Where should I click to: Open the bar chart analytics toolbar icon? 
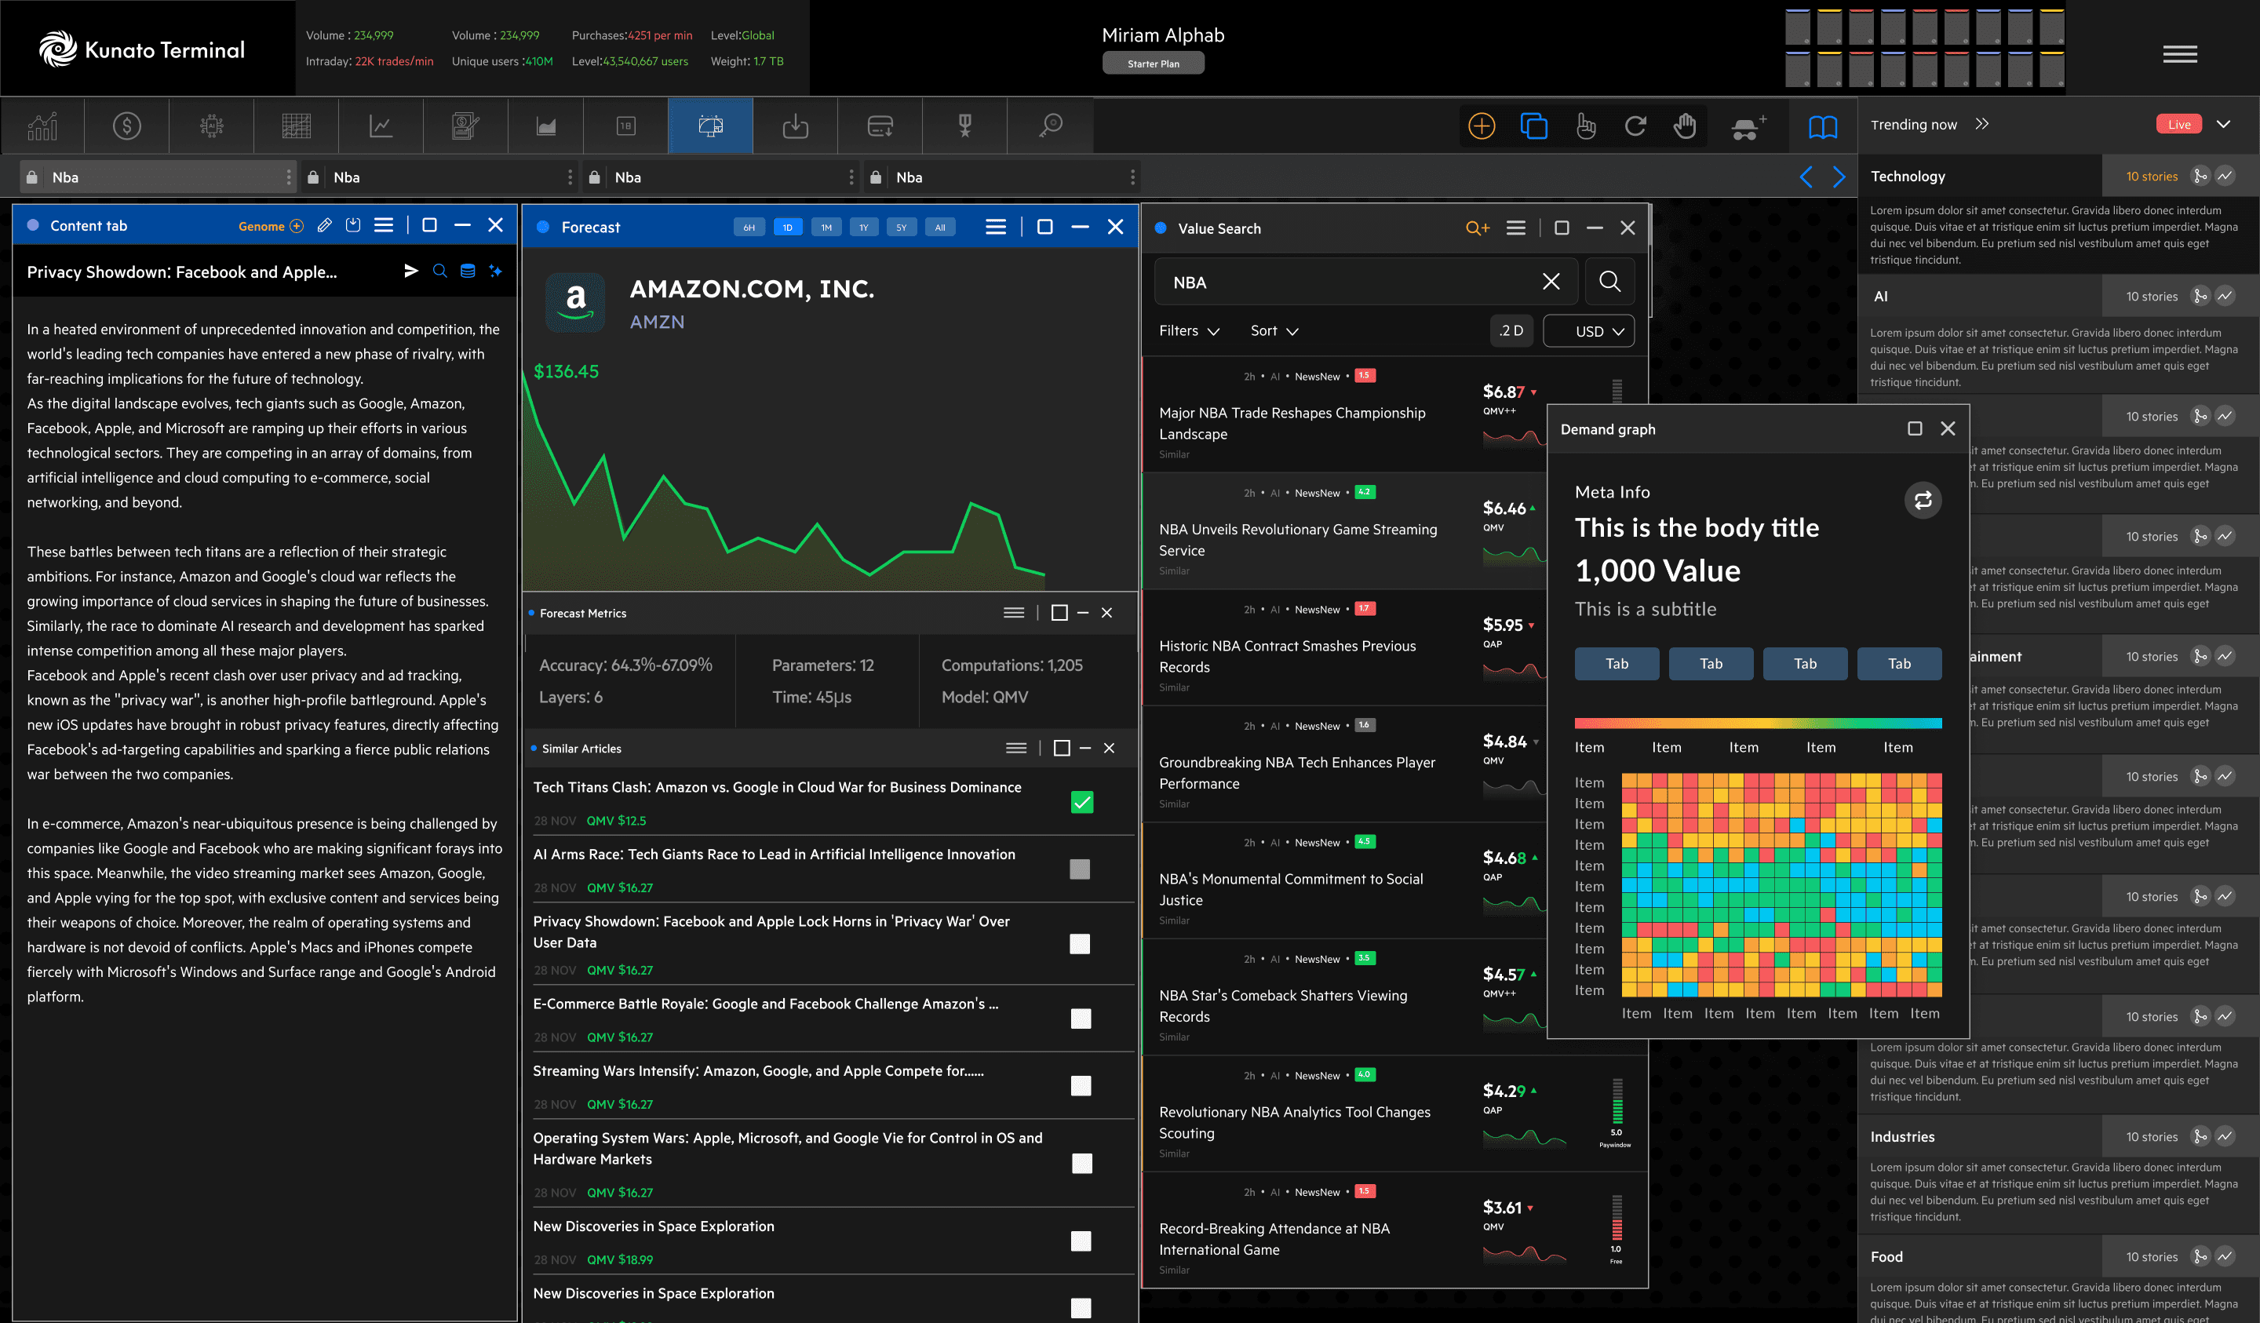(x=42, y=126)
